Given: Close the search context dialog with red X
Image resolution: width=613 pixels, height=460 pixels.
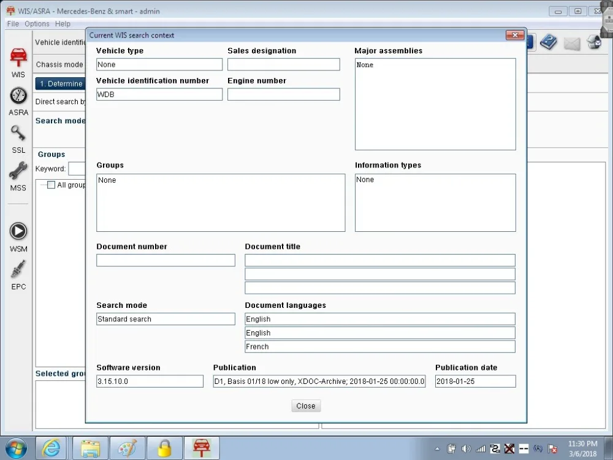Looking at the screenshot, I should pos(515,35).
